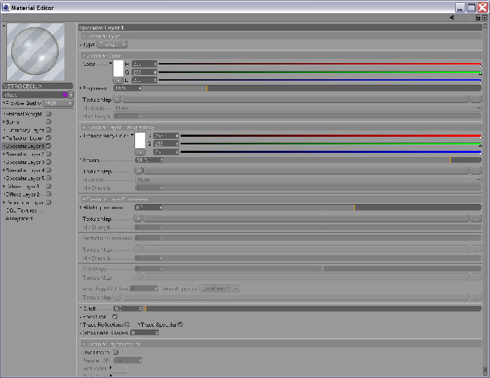Expand the Transparency Color triangle

coord(132,135)
